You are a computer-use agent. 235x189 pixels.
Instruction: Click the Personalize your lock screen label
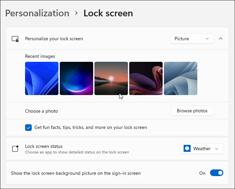(x=54, y=39)
